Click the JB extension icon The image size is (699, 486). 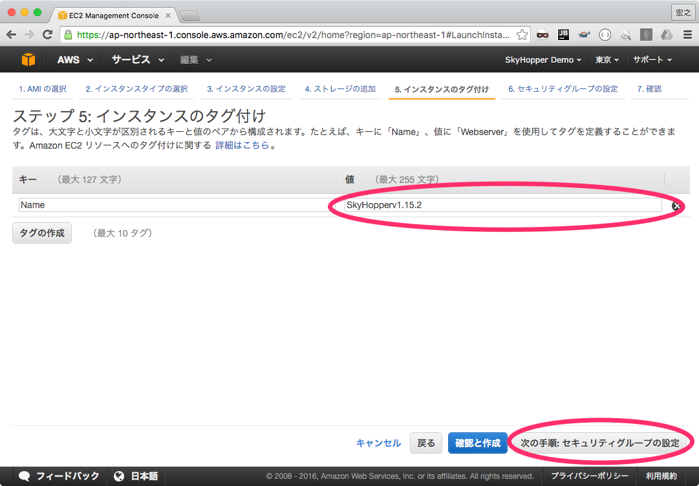coord(563,35)
